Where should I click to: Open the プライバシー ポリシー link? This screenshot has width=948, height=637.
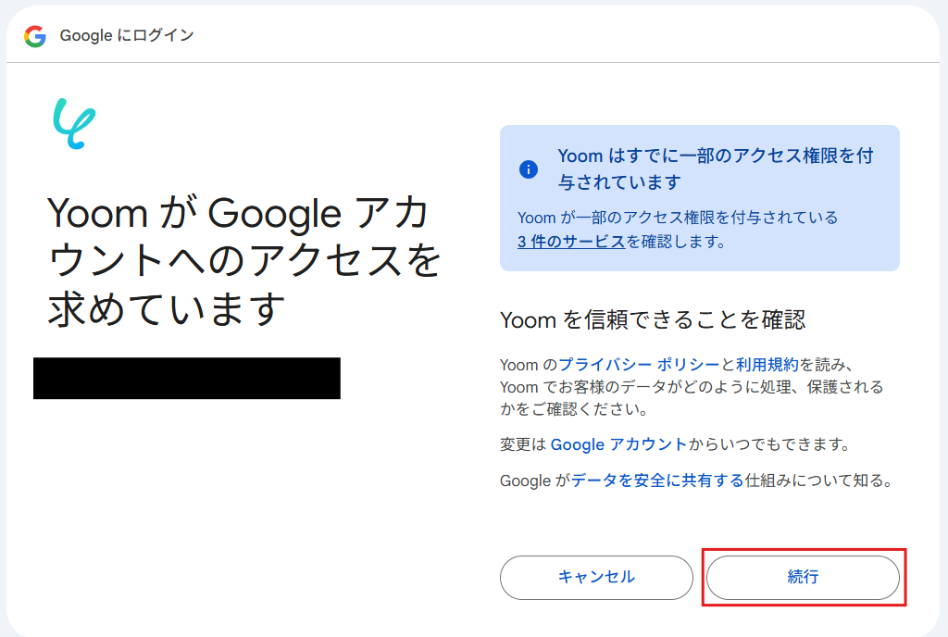639,365
